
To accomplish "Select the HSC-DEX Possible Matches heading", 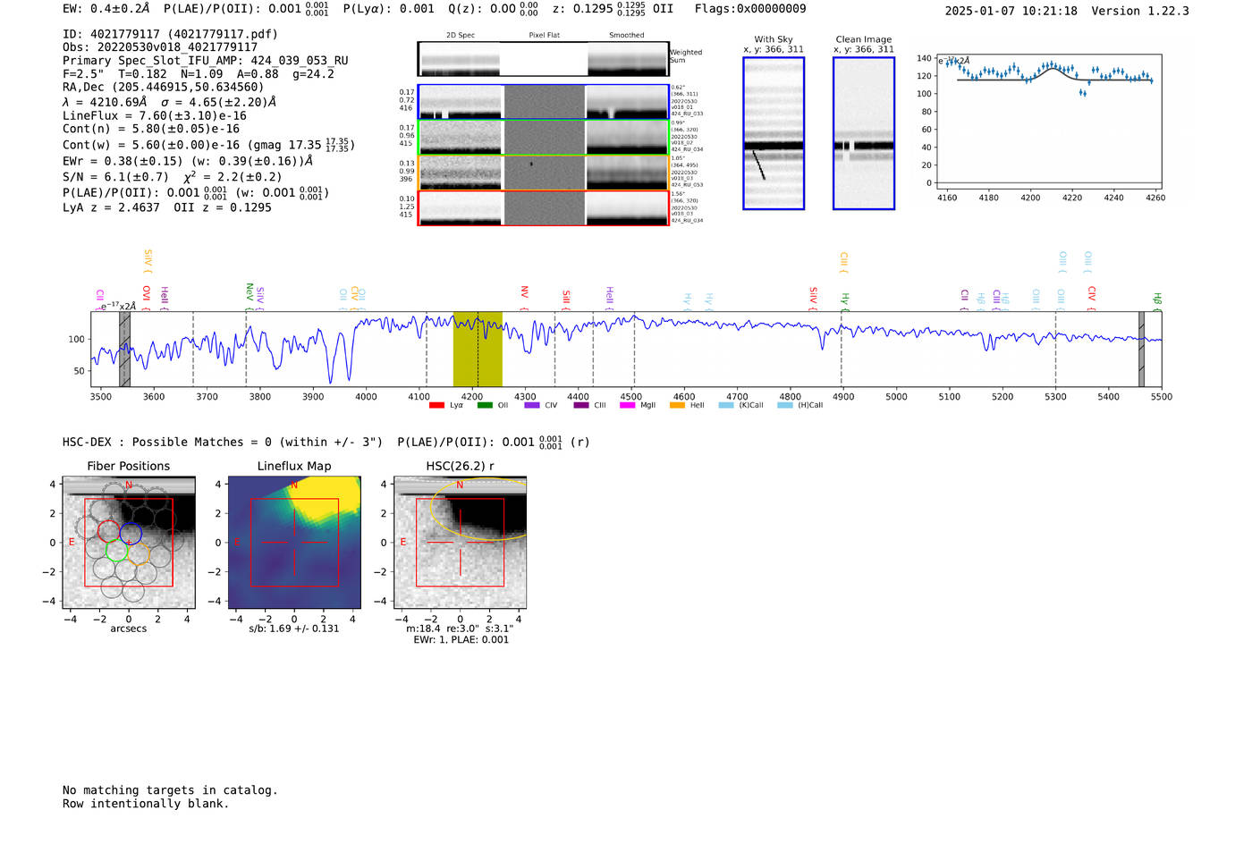I will (x=223, y=442).
